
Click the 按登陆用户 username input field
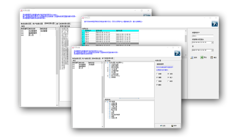pyautogui.click(x=202, y=36)
